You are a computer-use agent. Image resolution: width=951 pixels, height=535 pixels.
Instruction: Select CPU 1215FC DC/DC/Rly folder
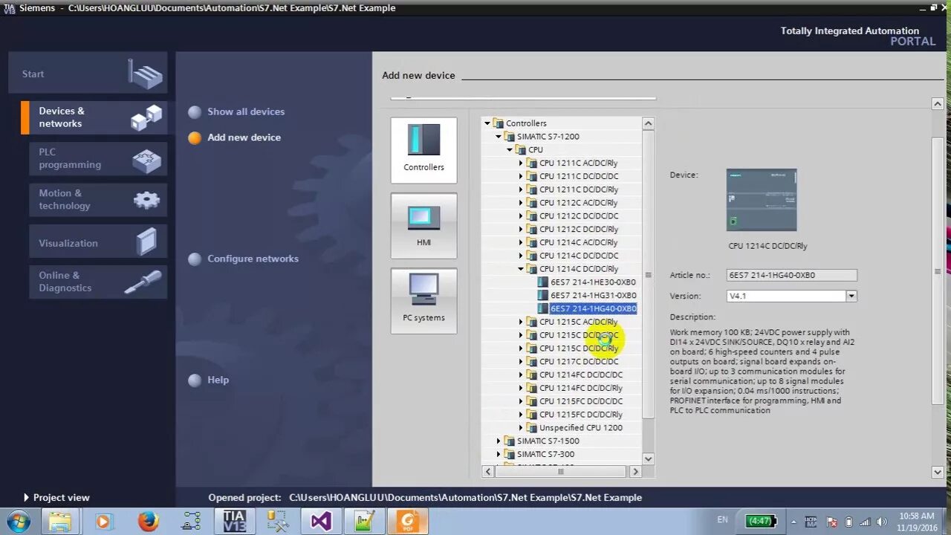[581, 415]
